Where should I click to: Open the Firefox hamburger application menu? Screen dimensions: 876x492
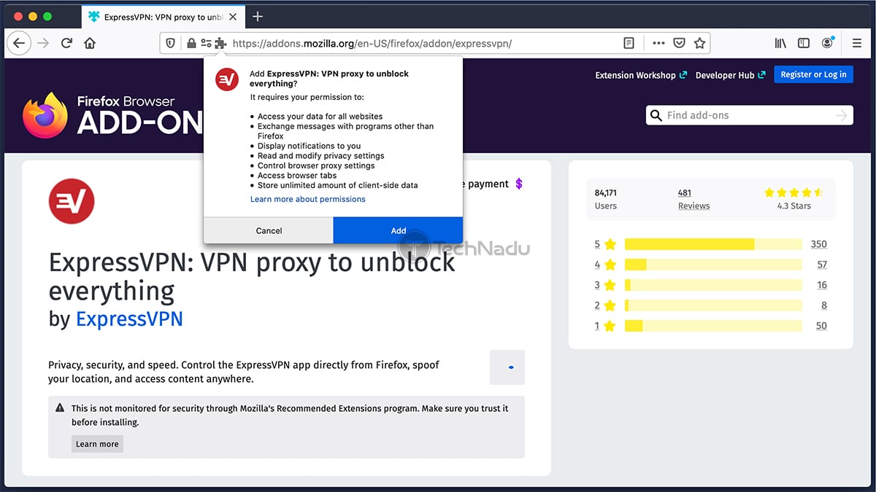pos(857,43)
